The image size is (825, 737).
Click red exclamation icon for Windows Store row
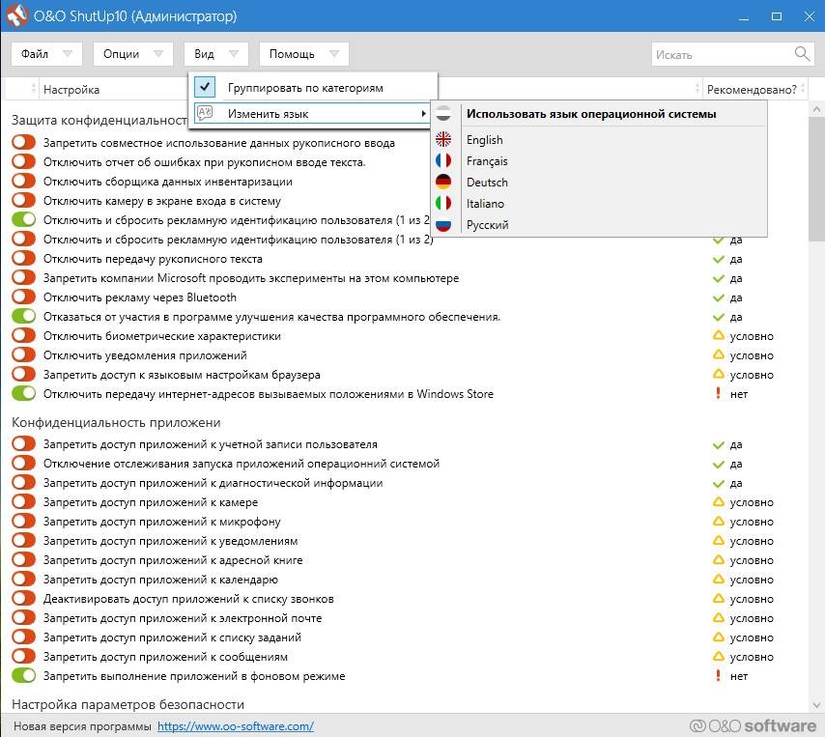point(718,393)
